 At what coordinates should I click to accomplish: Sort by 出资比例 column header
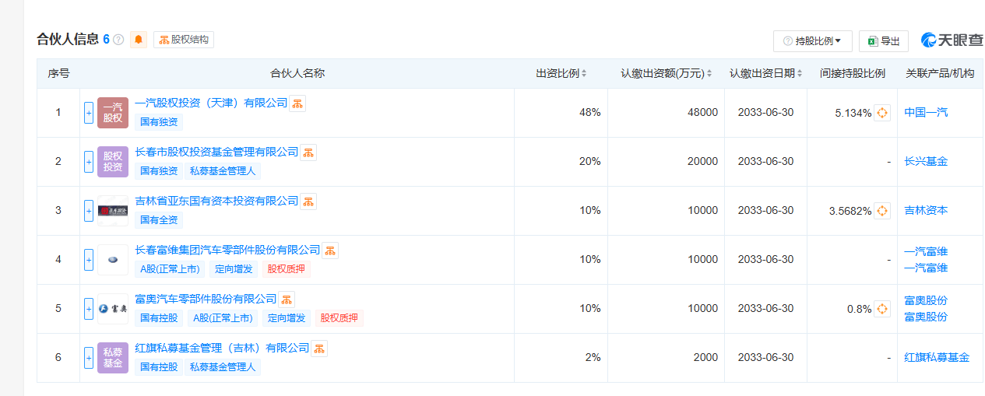point(561,74)
